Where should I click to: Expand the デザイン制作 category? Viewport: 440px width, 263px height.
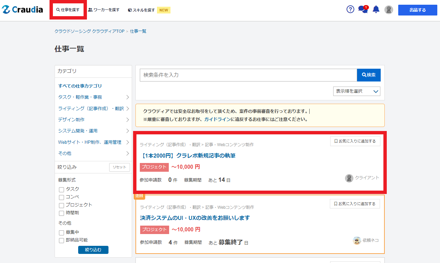click(x=94, y=120)
